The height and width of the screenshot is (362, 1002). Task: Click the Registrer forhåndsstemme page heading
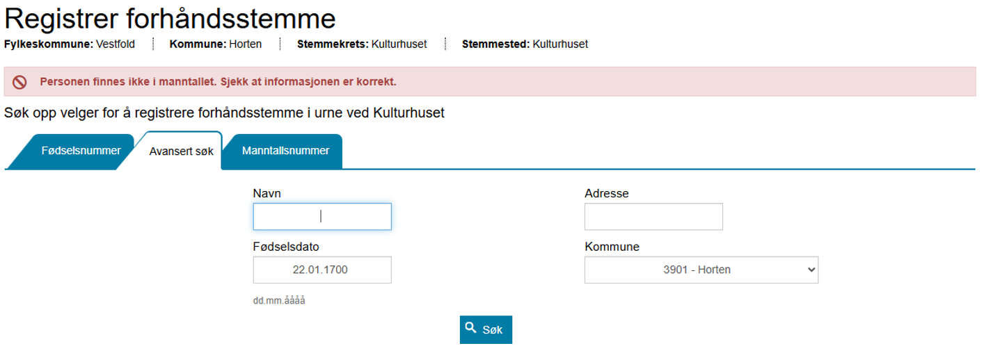[x=170, y=19]
